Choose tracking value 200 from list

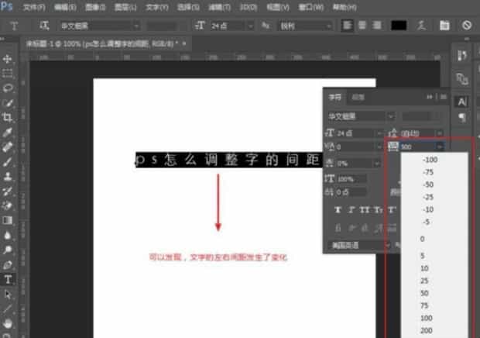[427, 330]
